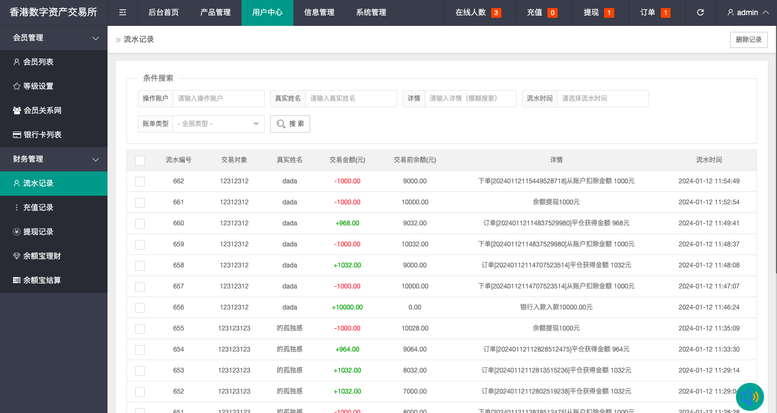The width and height of the screenshot is (777, 413).
Task: Click the 流水时间 date picker field
Action: coord(602,99)
